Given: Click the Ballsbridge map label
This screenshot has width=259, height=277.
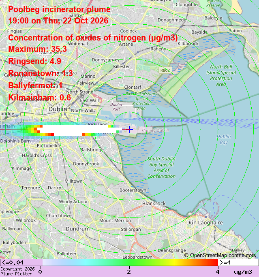Looking at the screenshot, I should [92, 150].
